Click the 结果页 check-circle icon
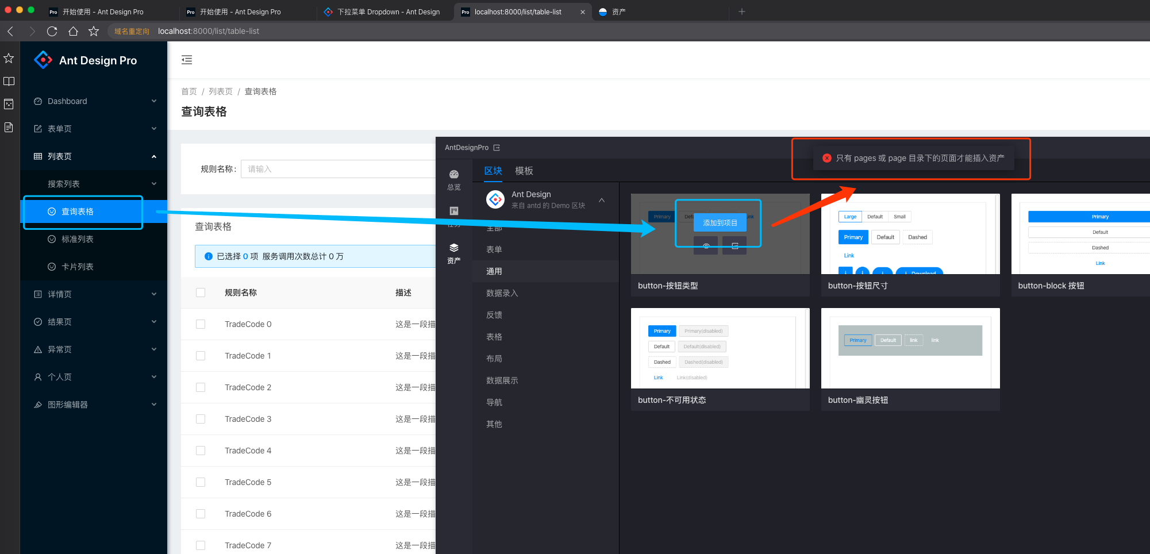Screen dimensions: 1150x554 point(38,322)
